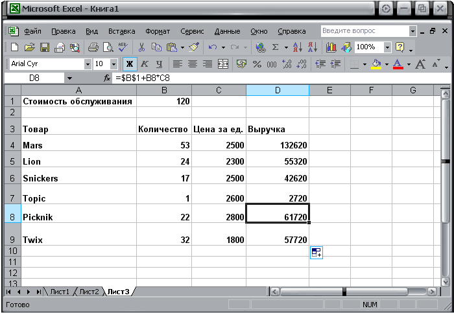Paste from clipboard

click(x=172, y=47)
